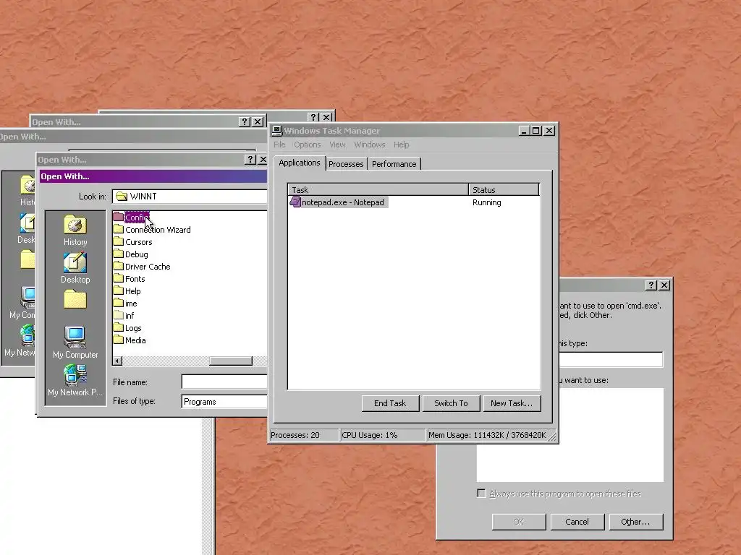Select the ime folder

tap(126, 304)
